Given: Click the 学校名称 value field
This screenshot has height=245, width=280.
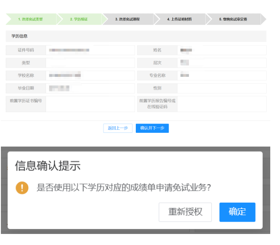Looking at the screenshot, I should point(90,75).
